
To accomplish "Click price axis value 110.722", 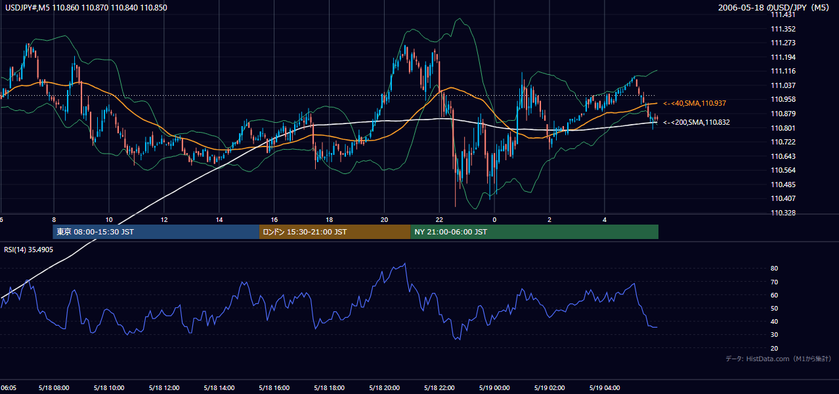I will (x=783, y=142).
